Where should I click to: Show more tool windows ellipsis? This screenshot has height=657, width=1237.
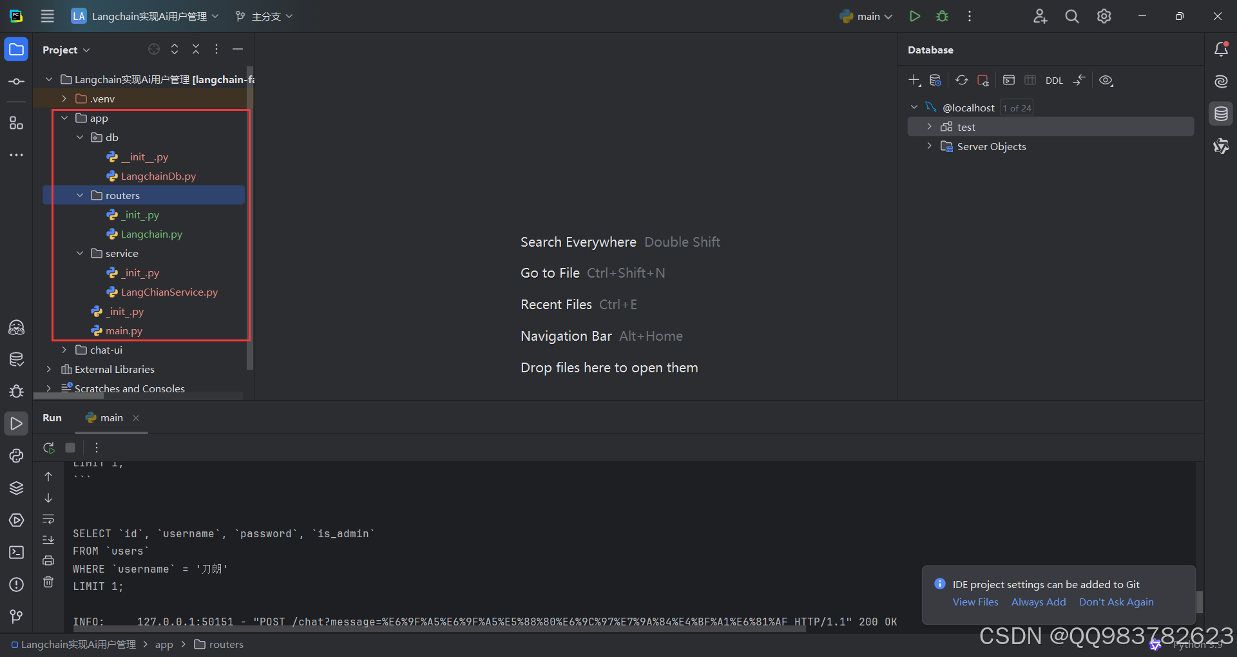click(16, 155)
